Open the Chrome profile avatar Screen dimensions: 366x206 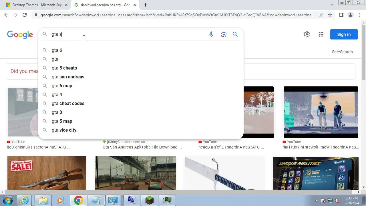[351, 15]
